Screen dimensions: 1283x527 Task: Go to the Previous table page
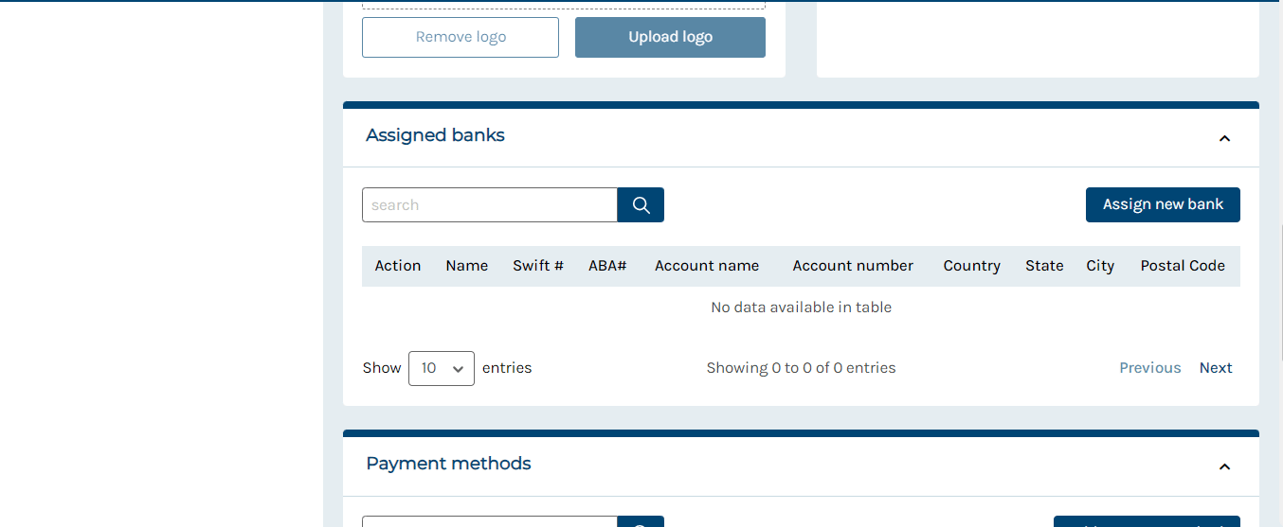tap(1150, 368)
